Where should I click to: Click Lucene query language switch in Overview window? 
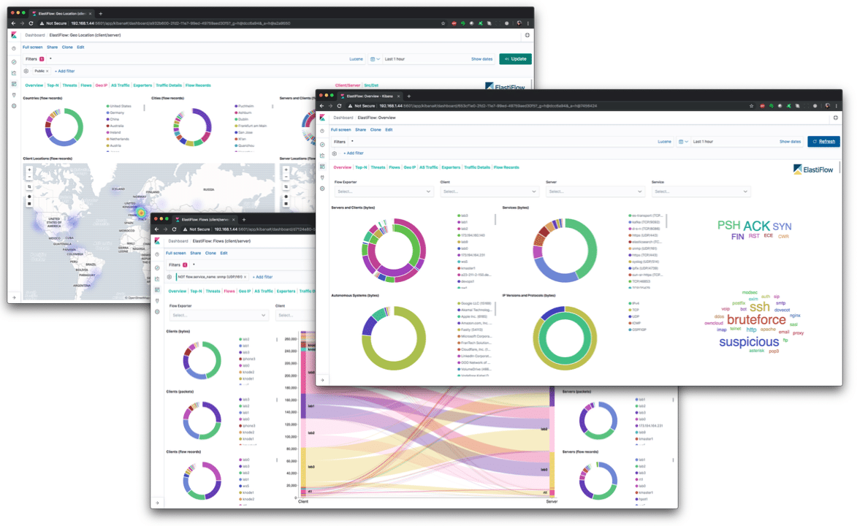click(x=665, y=142)
